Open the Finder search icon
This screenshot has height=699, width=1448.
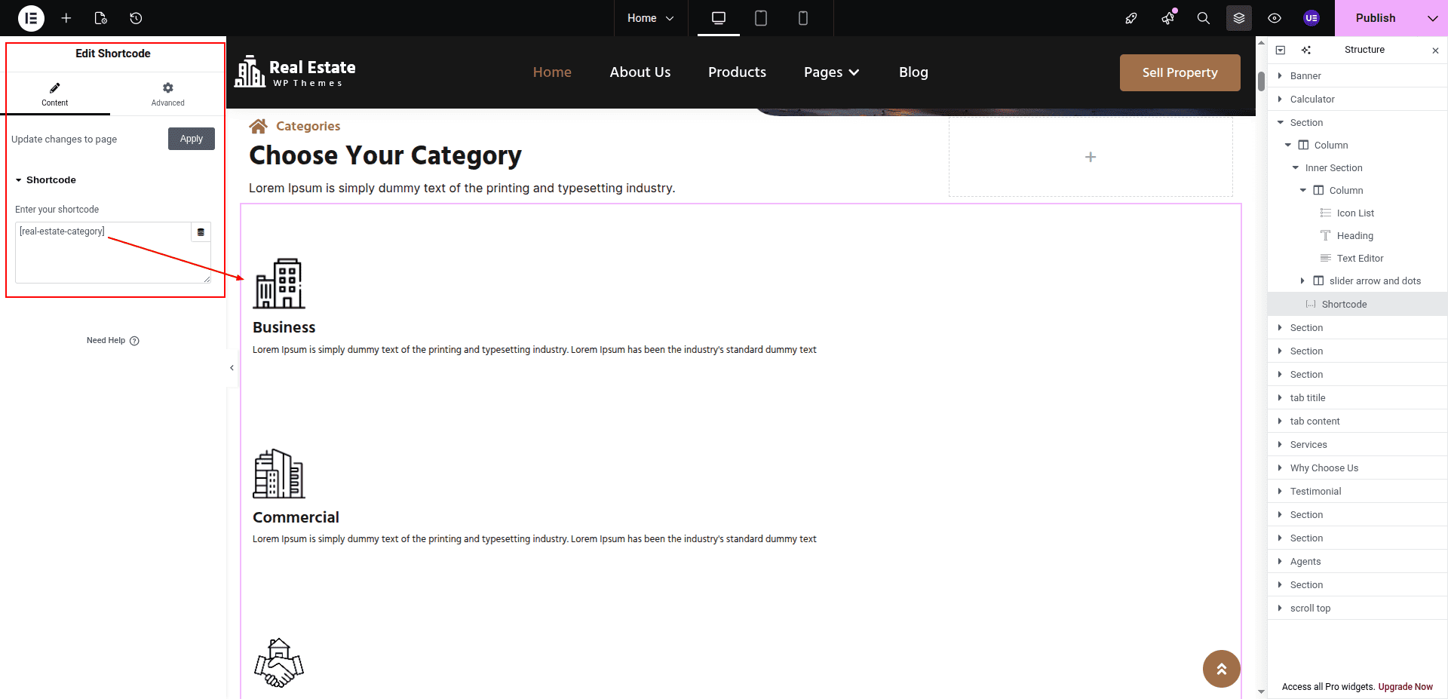(1204, 18)
